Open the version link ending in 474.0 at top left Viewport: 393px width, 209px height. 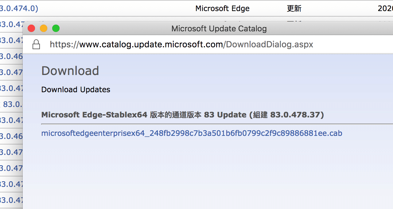click(12, 8)
